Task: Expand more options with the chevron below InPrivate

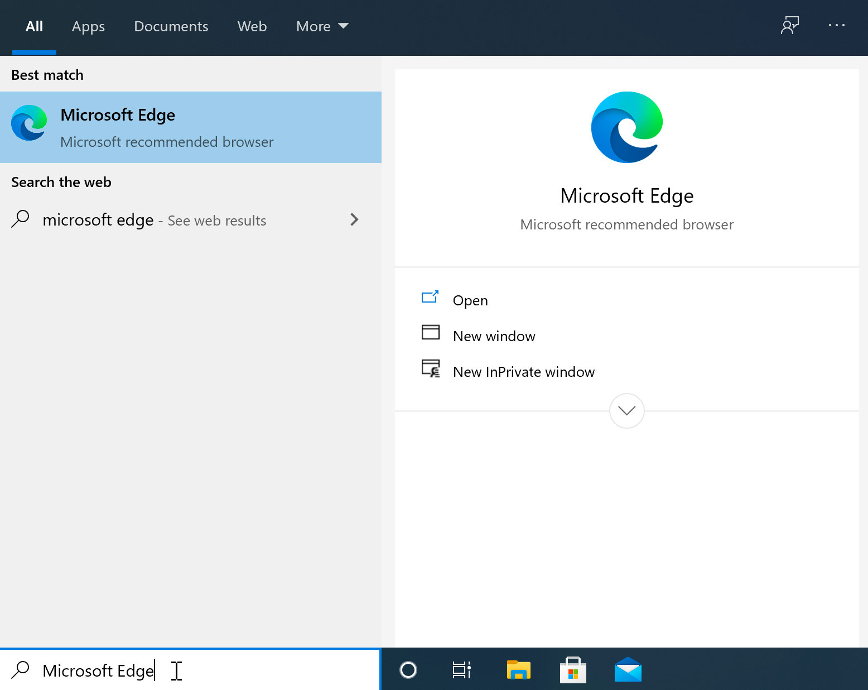Action: pos(626,411)
